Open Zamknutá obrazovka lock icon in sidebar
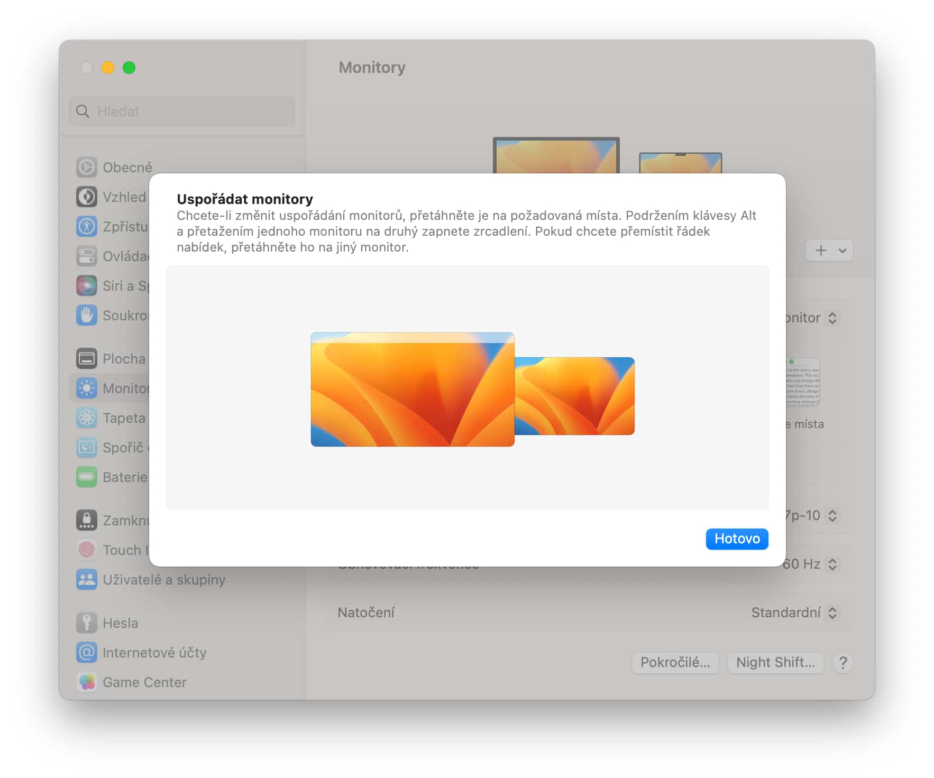 click(x=87, y=520)
